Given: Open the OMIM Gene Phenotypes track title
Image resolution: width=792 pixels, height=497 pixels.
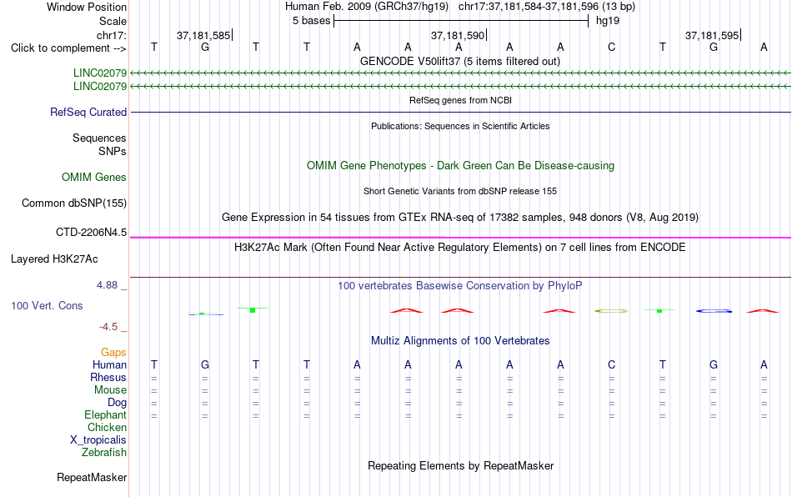Looking at the screenshot, I should point(460,166).
